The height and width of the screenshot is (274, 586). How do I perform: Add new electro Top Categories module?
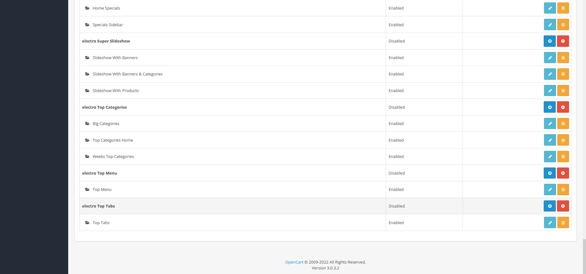pos(550,107)
